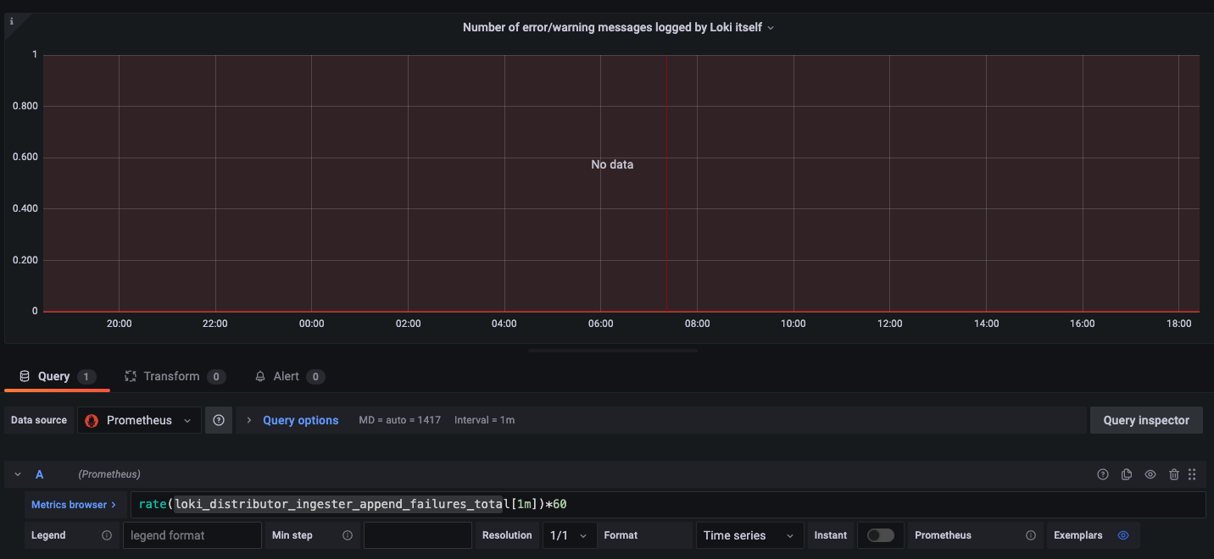Duplicate the query using the copy icon
This screenshot has height=559, width=1214.
click(x=1127, y=474)
